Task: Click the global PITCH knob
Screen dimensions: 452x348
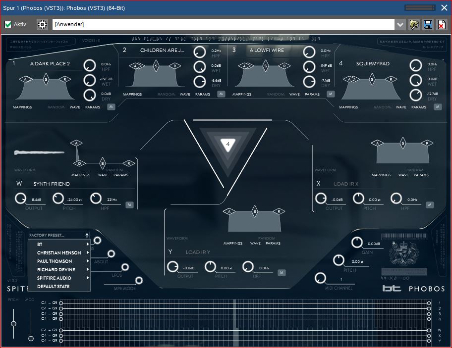Action: [x=339, y=260]
